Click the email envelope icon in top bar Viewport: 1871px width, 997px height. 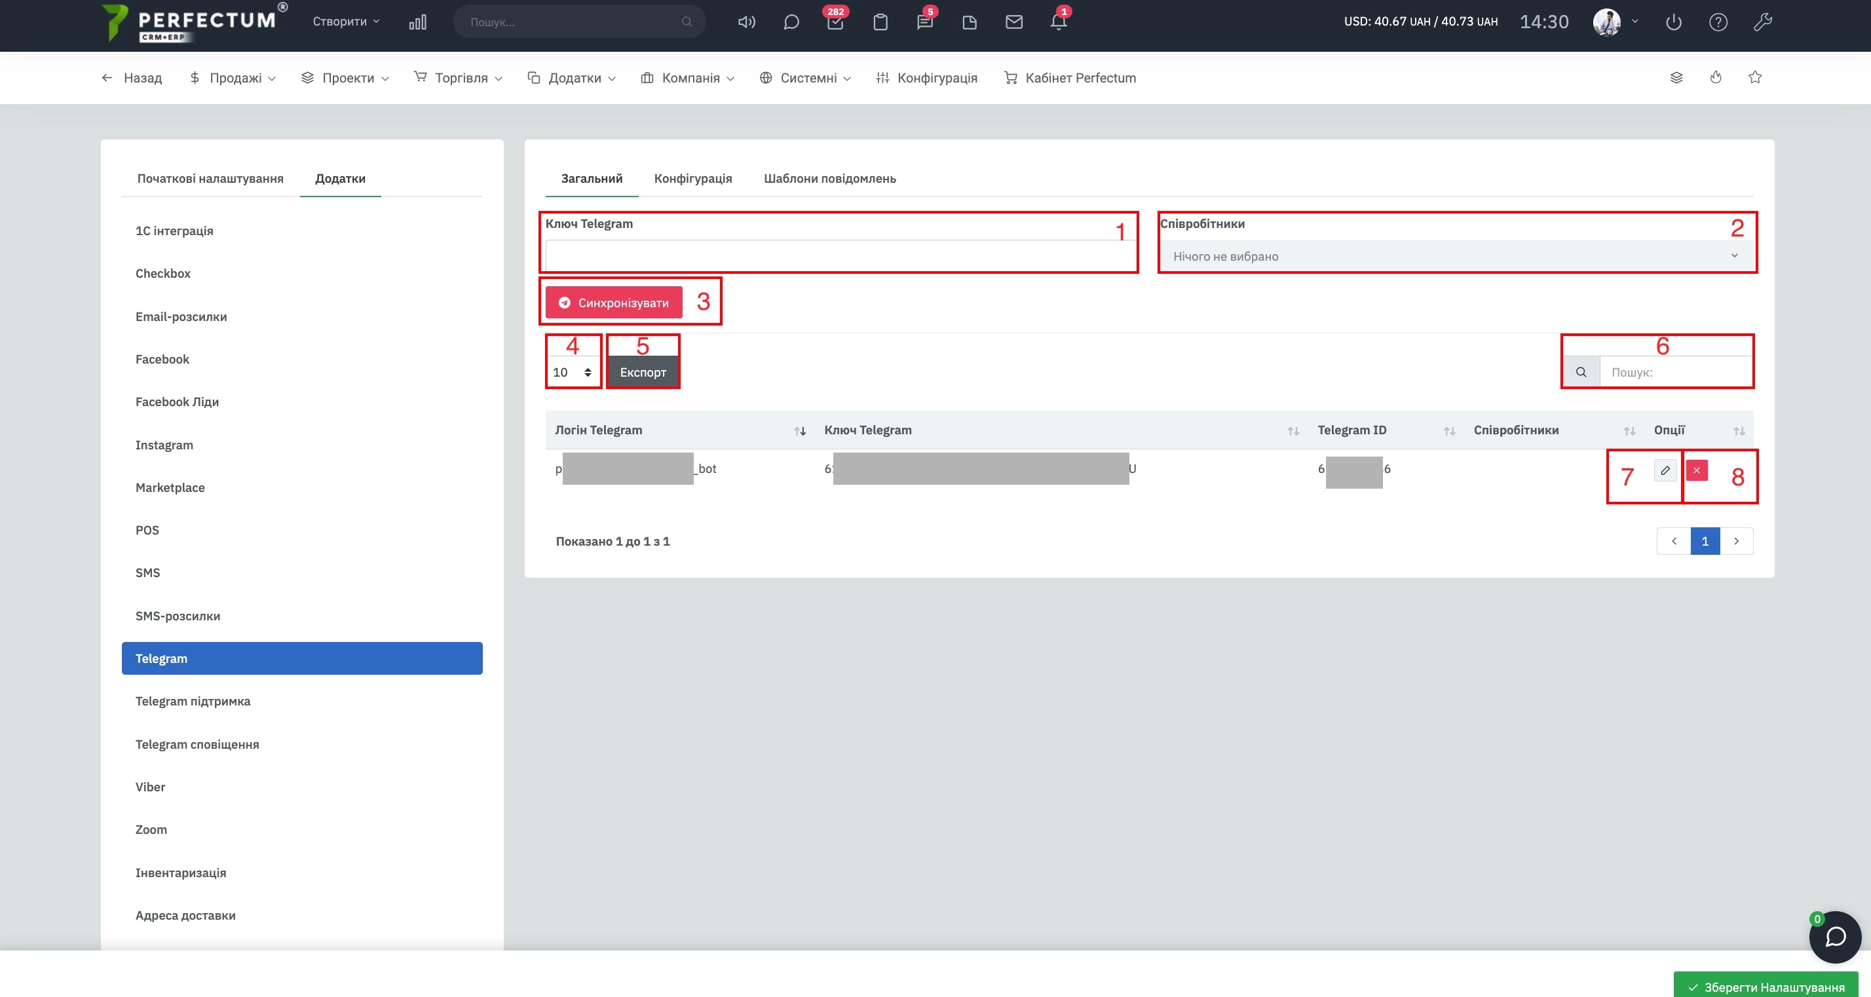[x=1013, y=21]
